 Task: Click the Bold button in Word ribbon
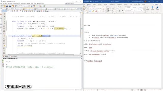90,9
